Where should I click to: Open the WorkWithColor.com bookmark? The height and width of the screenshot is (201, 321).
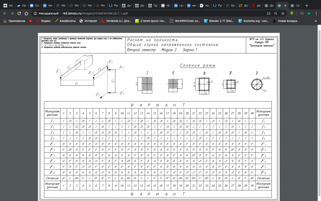[185, 21]
